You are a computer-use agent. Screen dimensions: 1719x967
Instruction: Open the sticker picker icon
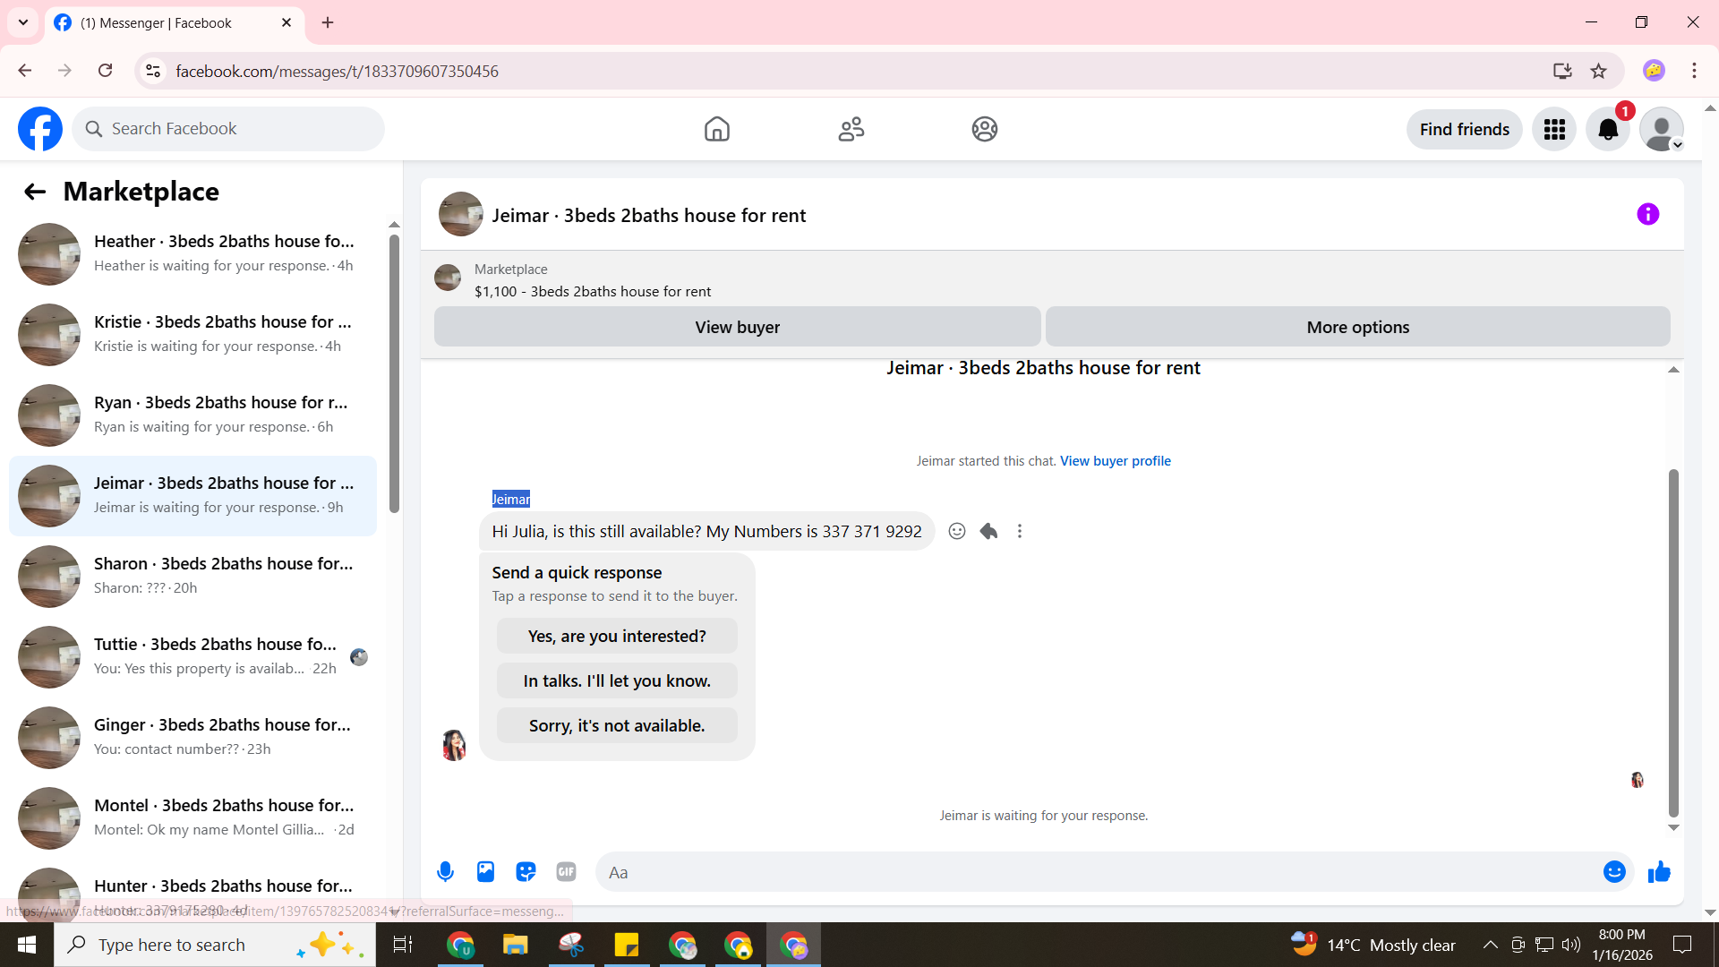[526, 872]
